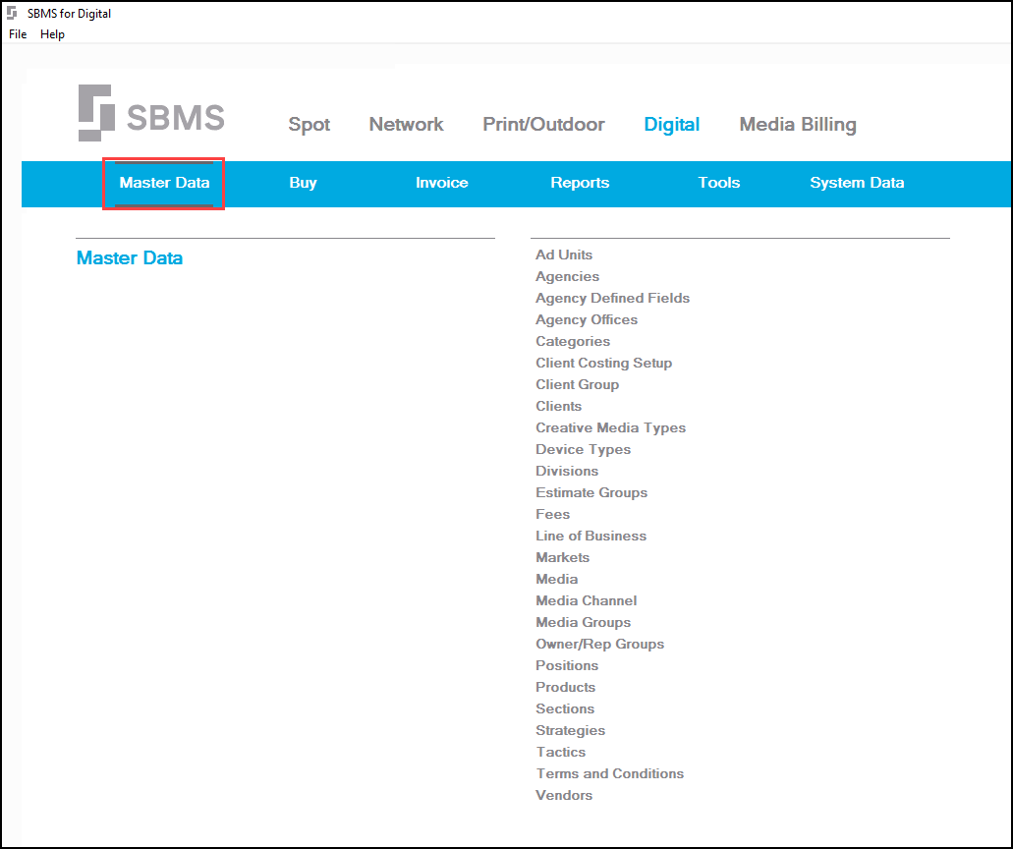
Task: Switch to the Spot module
Action: point(309,125)
